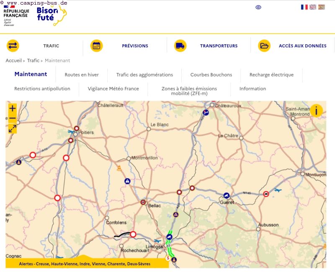Select the Recharge électrique tab

point(271,75)
